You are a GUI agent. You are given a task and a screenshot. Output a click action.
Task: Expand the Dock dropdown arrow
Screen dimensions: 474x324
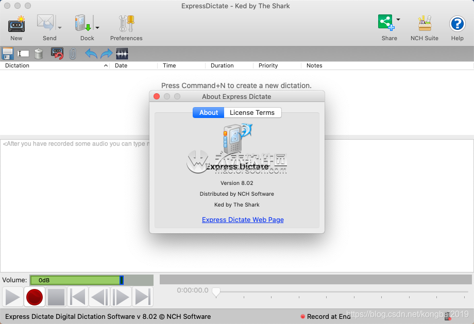97,27
